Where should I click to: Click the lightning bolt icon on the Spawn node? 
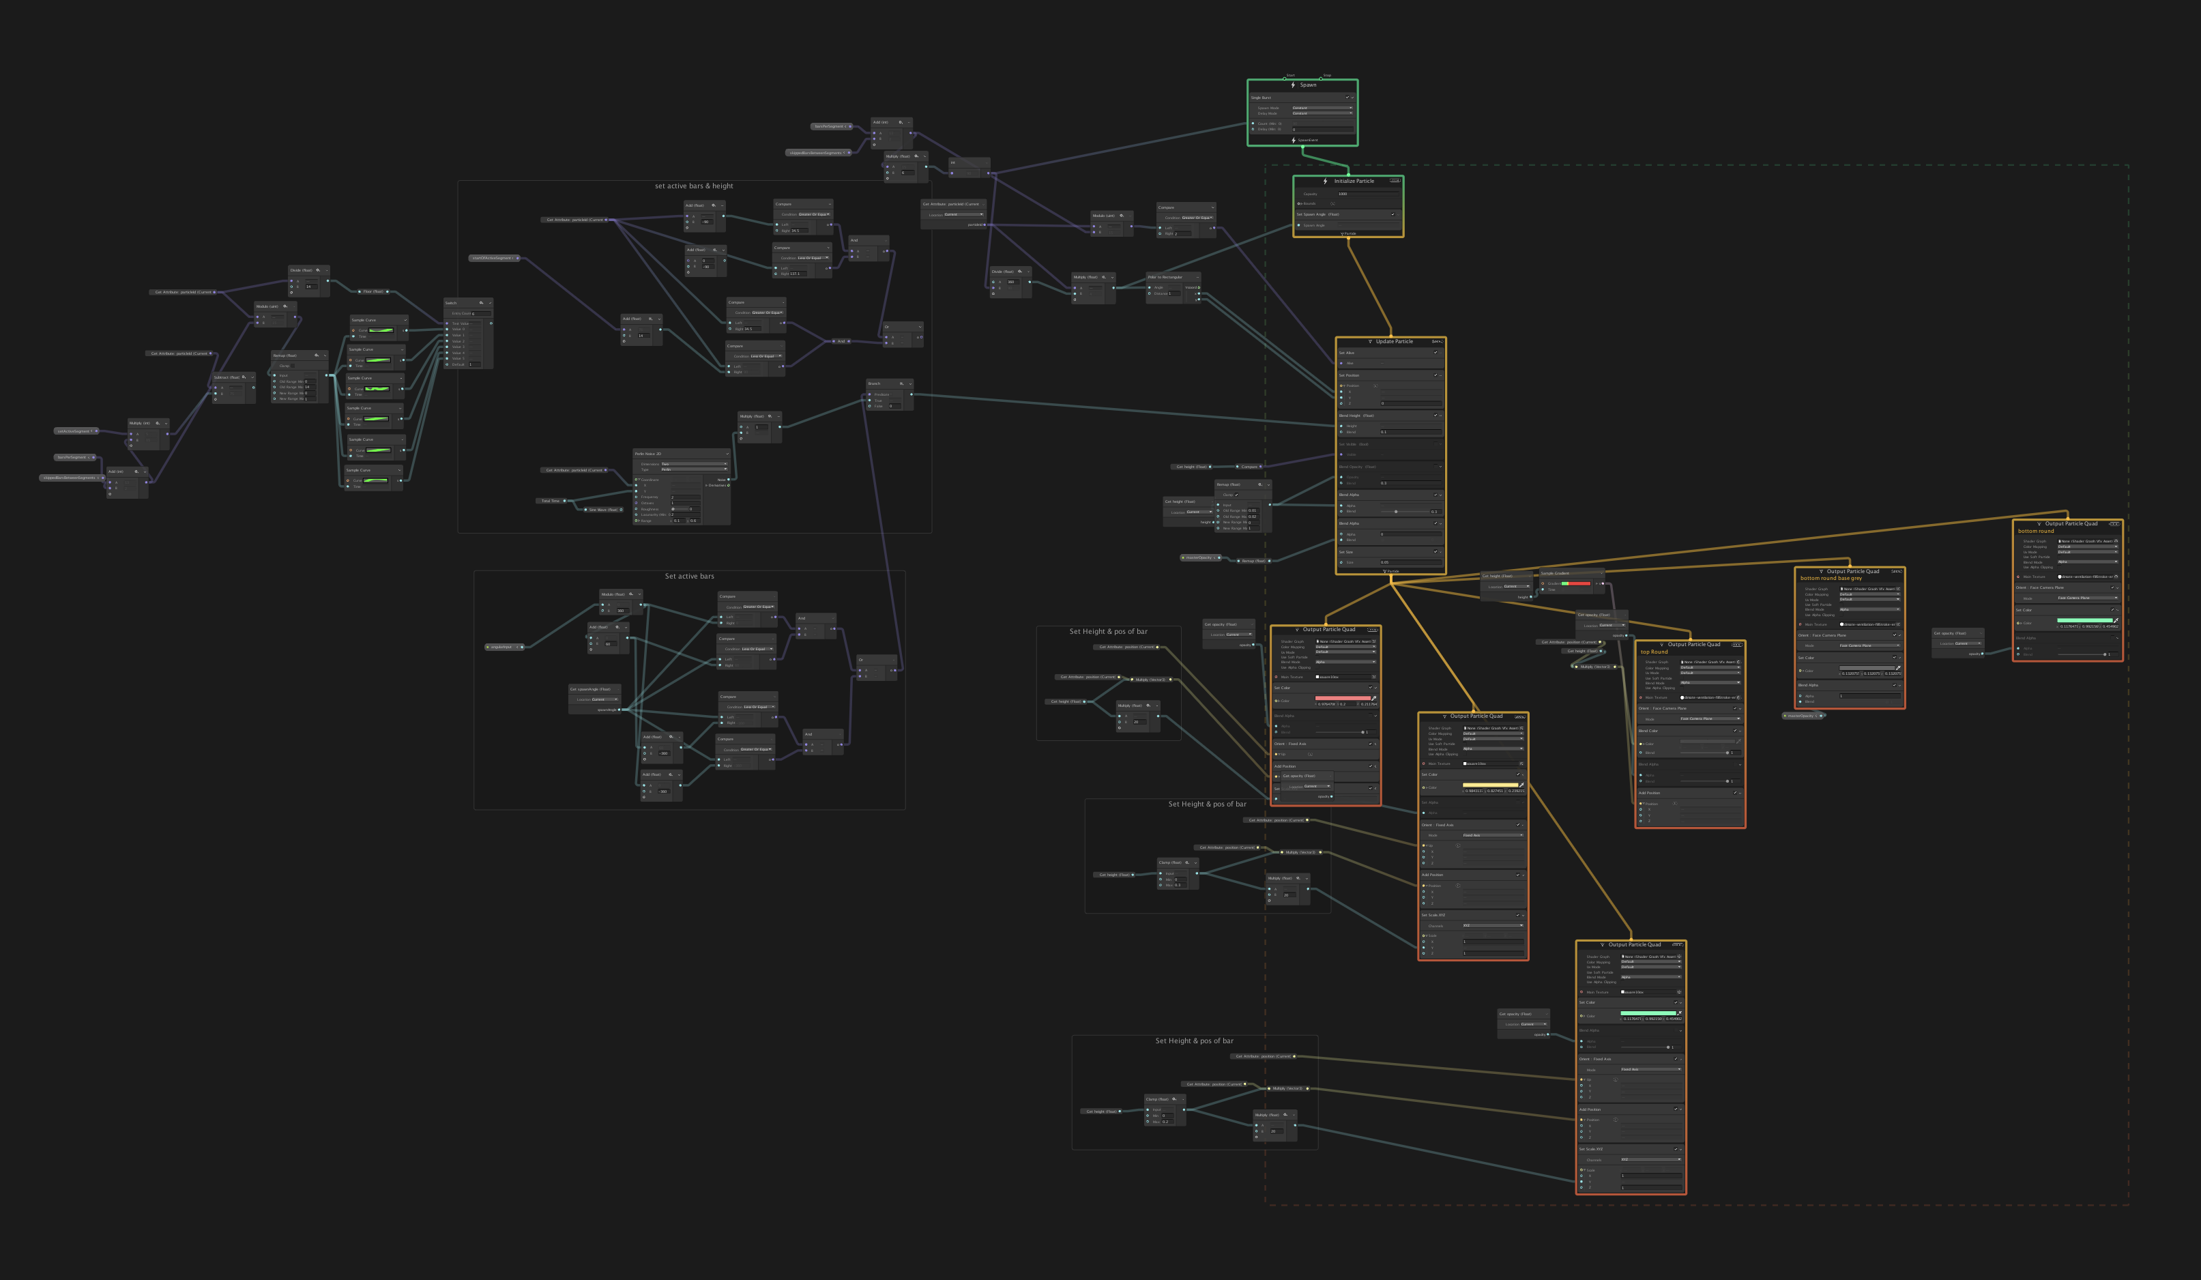point(1294,85)
